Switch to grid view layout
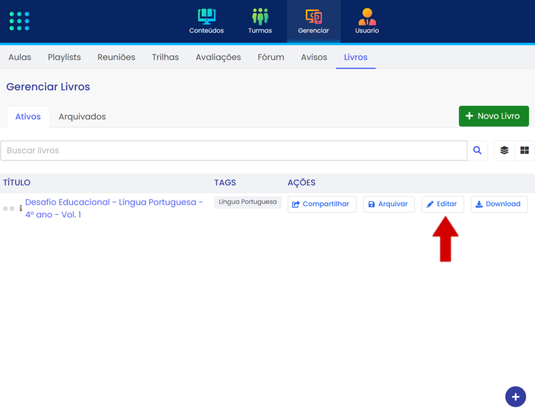The height and width of the screenshot is (416, 535). coord(524,151)
